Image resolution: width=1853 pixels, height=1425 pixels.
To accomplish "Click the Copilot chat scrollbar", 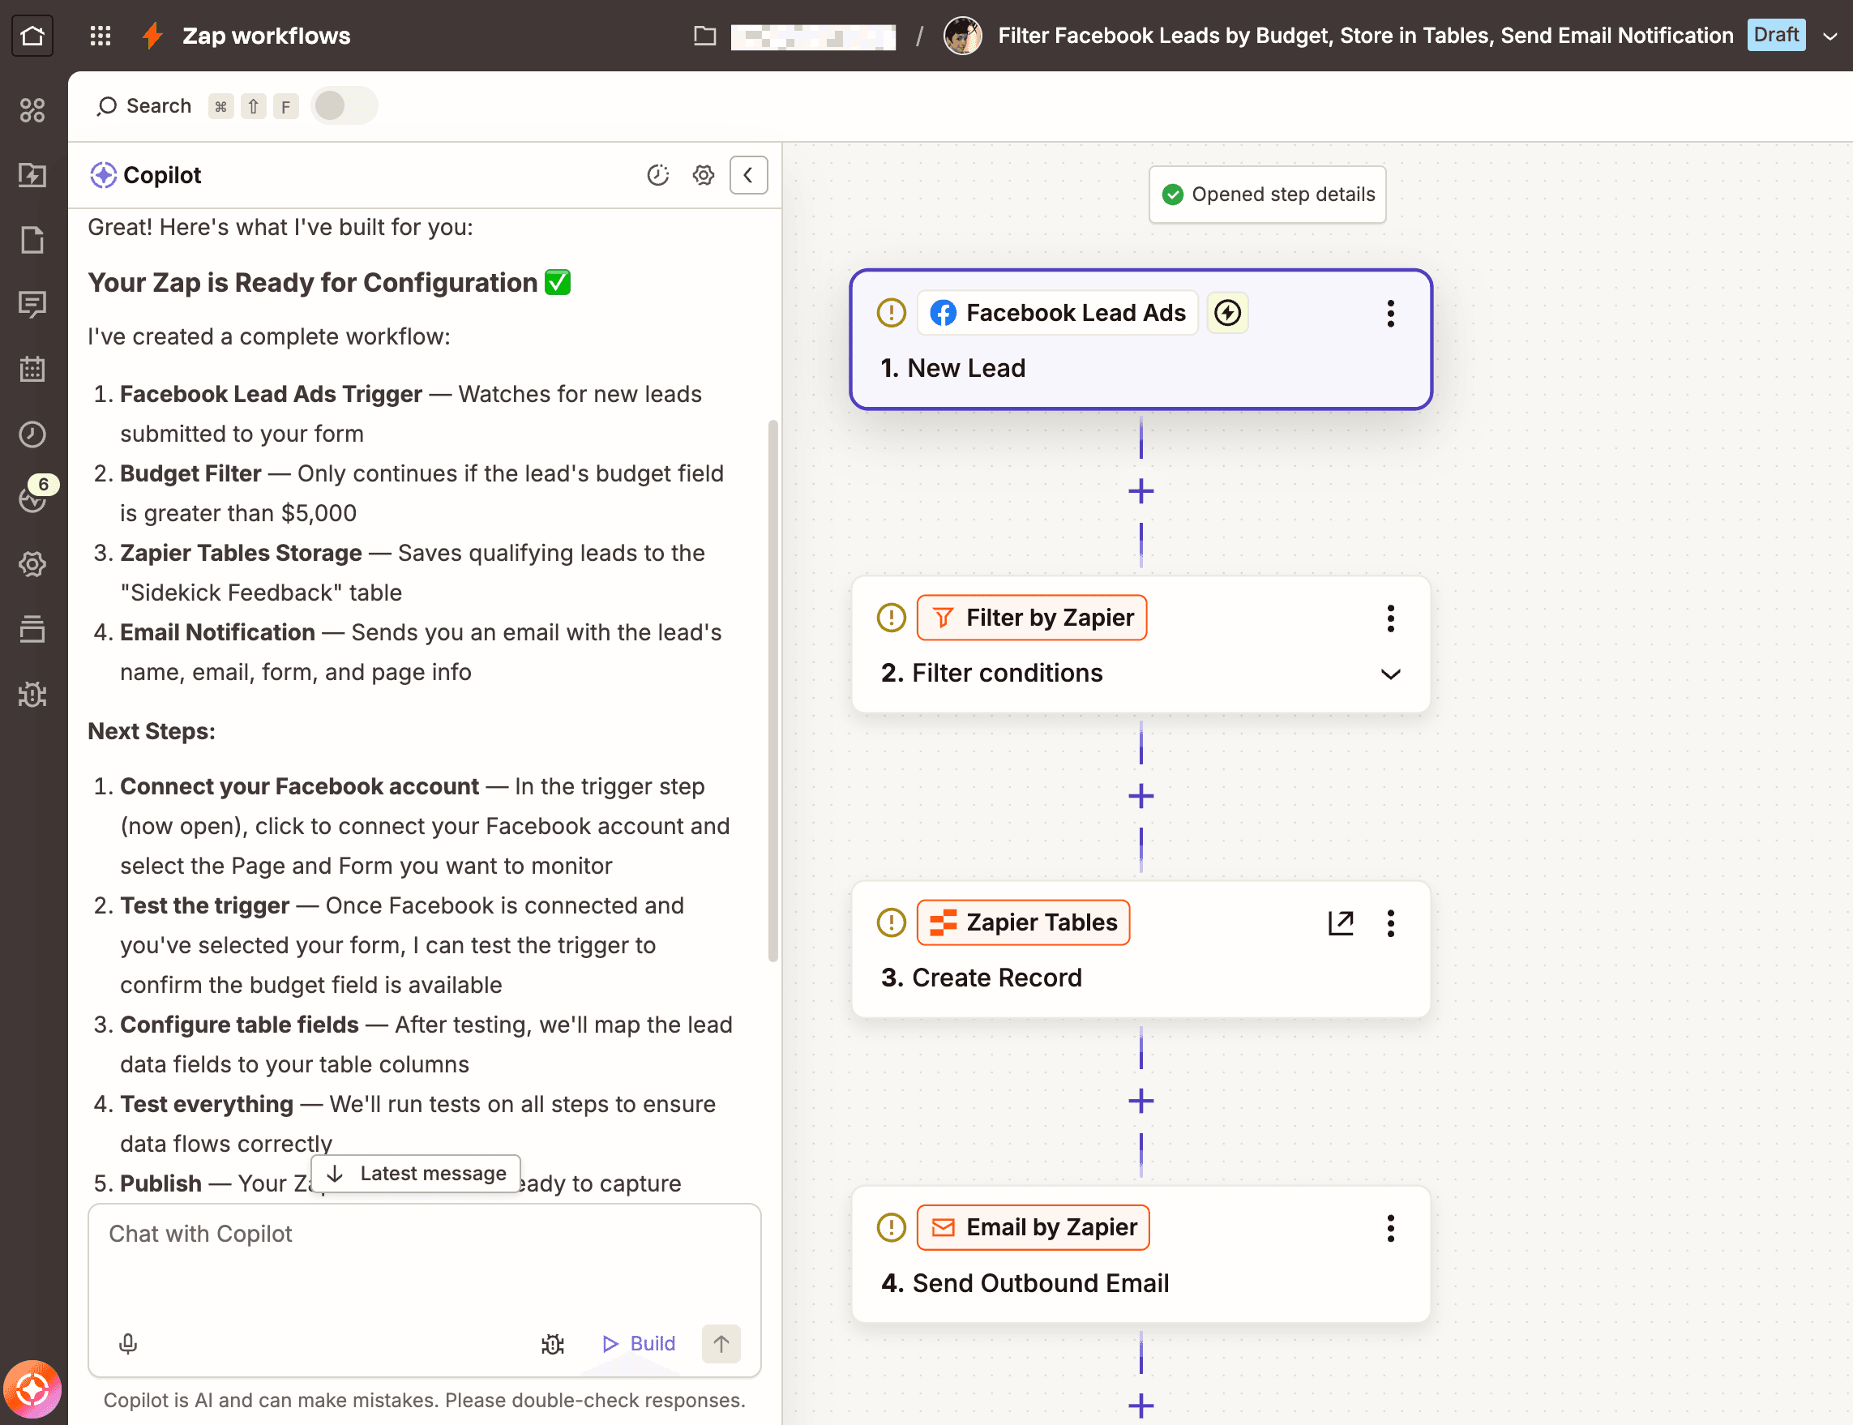I will point(772,691).
